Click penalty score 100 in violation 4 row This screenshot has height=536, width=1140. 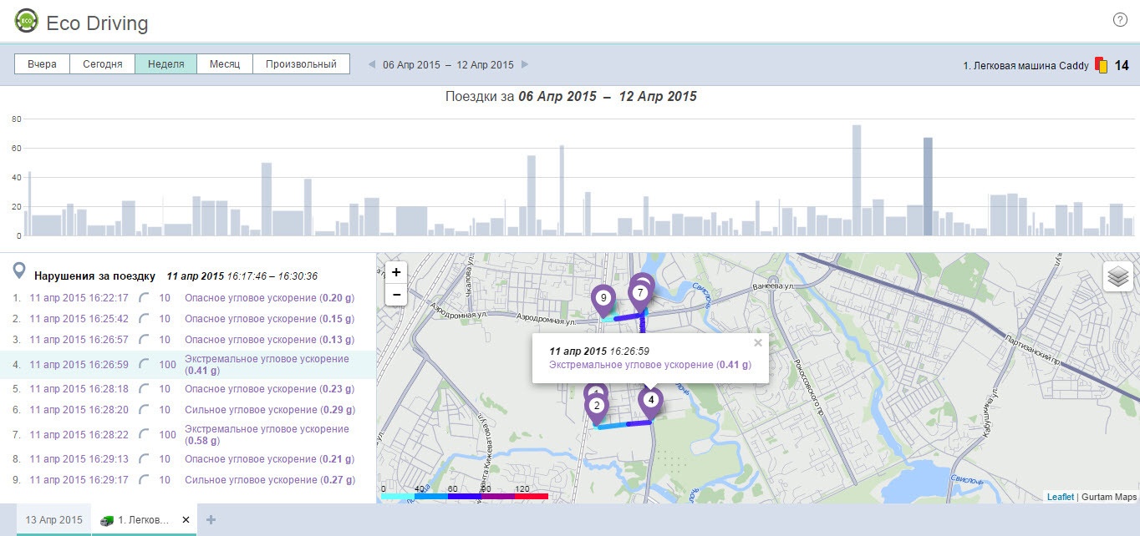(167, 365)
